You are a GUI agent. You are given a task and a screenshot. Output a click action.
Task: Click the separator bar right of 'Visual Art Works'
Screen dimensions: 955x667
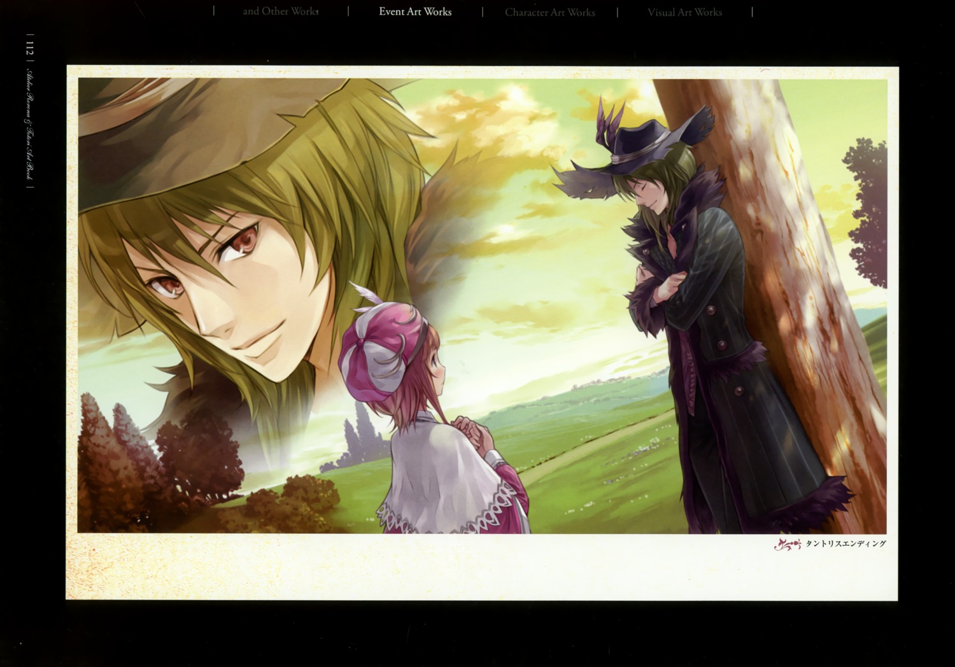(752, 11)
